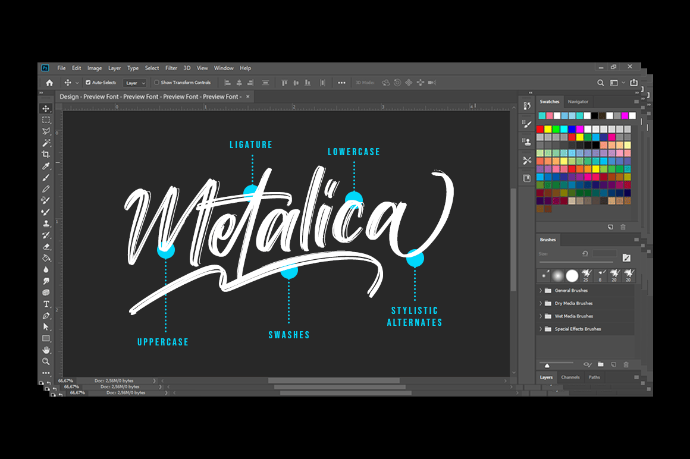This screenshot has width=690, height=459.
Task: Select the Brush tool in left toolbar
Action: (x=46, y=178)
